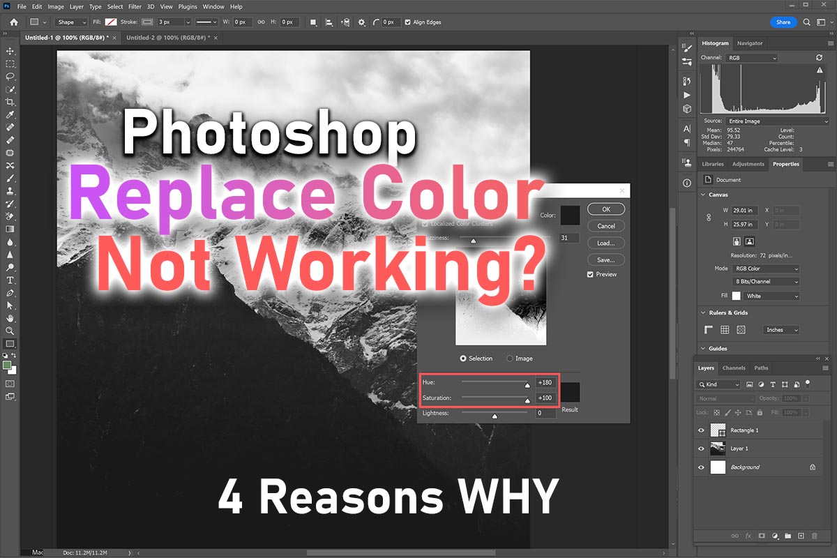837x558 pixels.
Task: Select the Move tool
Action: (x=10, y=50)
